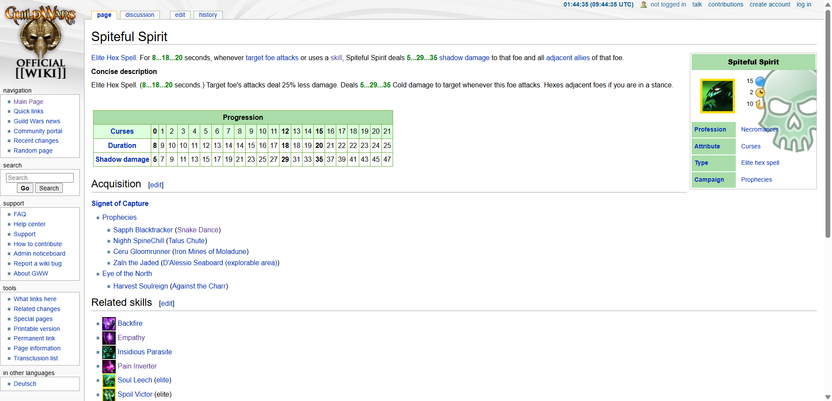Click create account link
This screenshot has width=832, height=401.
[x=770, y=4]
